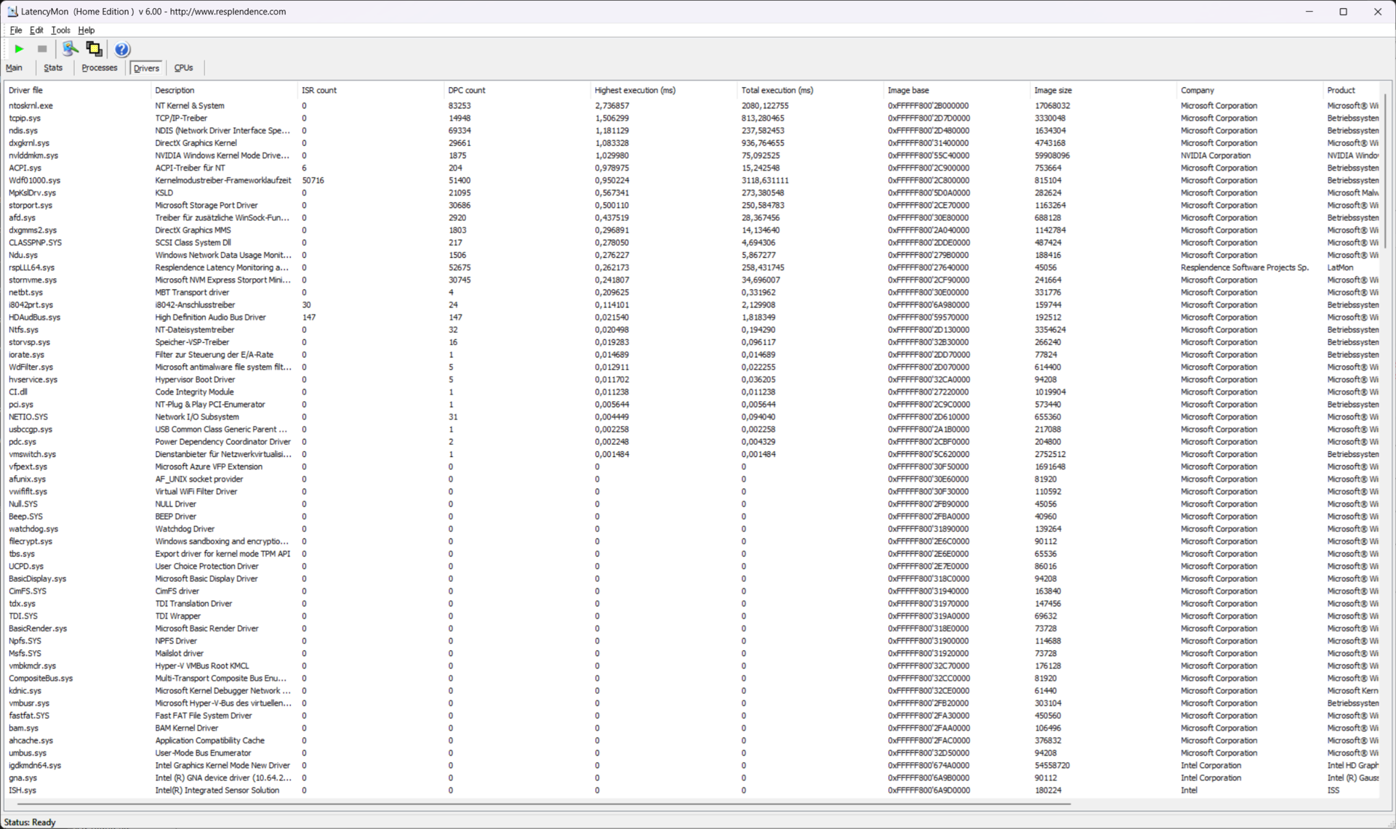Switch to the CPUs tab
Image resolution: width=1396 pixels, height=829 pixels.
[x=183, y=68]
